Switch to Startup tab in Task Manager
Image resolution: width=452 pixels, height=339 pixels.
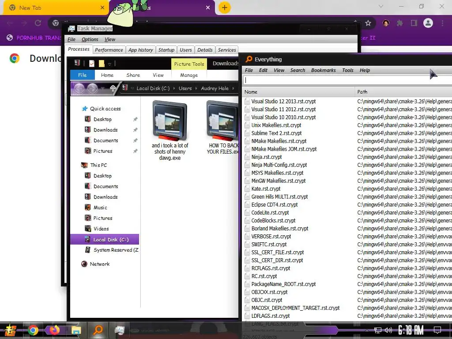click(x=166, y=50)
